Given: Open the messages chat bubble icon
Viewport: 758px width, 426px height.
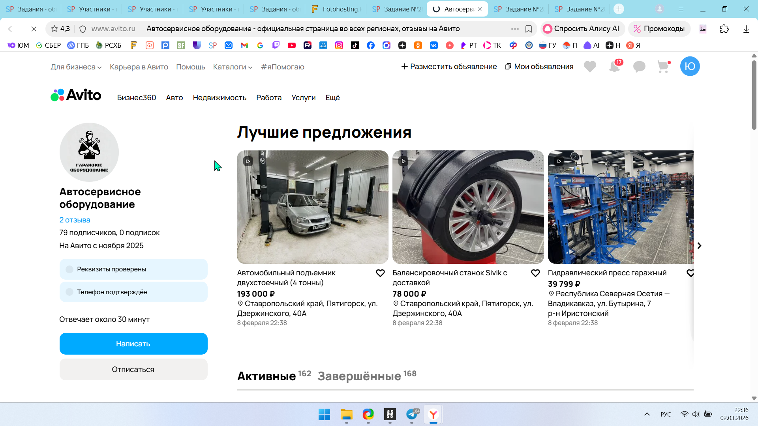Looking at the screenshot, I should point(639,67).
